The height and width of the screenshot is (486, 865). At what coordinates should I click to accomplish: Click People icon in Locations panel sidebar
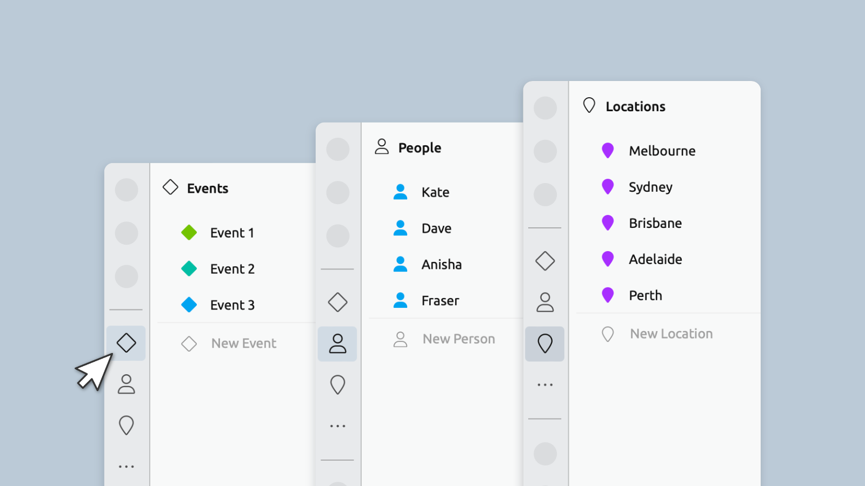[545, 302]
